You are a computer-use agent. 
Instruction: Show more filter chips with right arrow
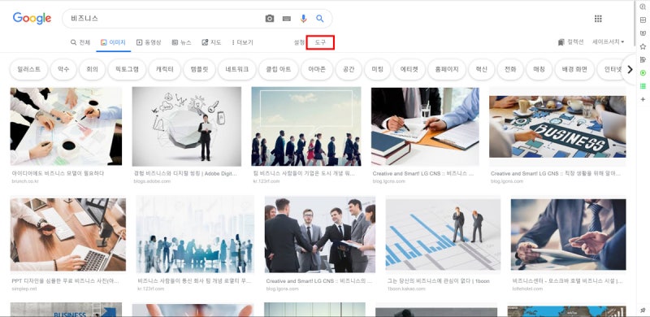[630, 70]
